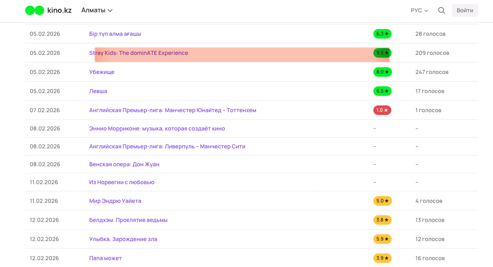493x267 pixels.
Task: Open Эннио Морриконе documentary link
Action: [x=157, y=129]
